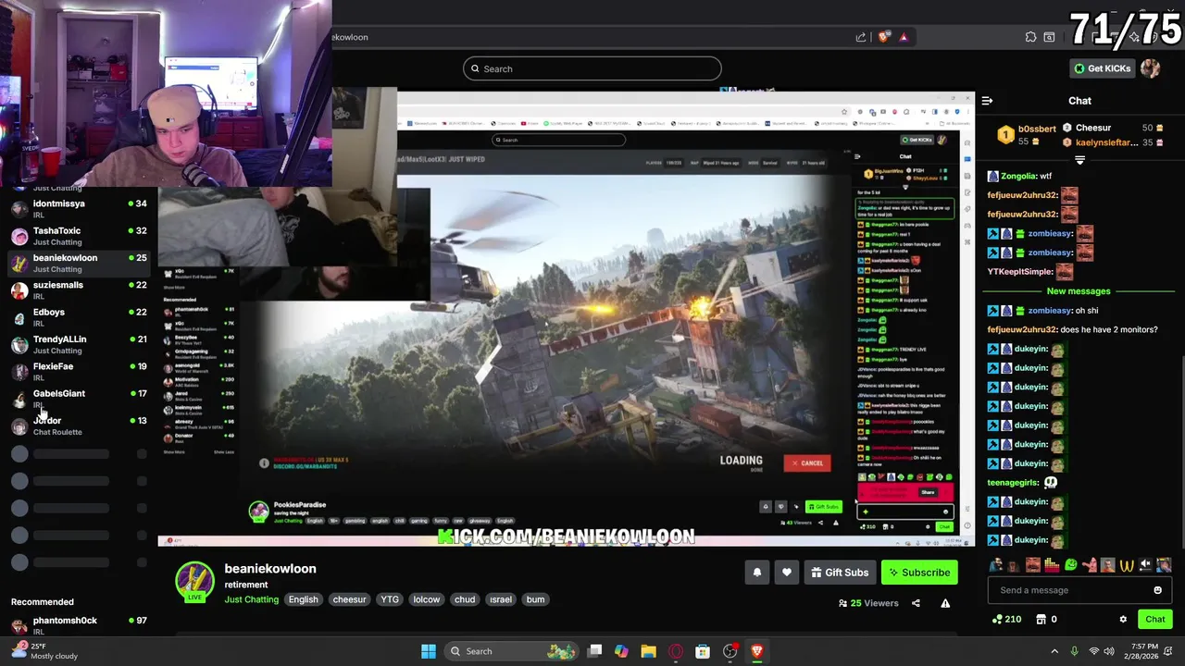This screenshot has height=666, width=1185.
Task: Open File Explorer from the taskbar
Action: click(648, 651)
